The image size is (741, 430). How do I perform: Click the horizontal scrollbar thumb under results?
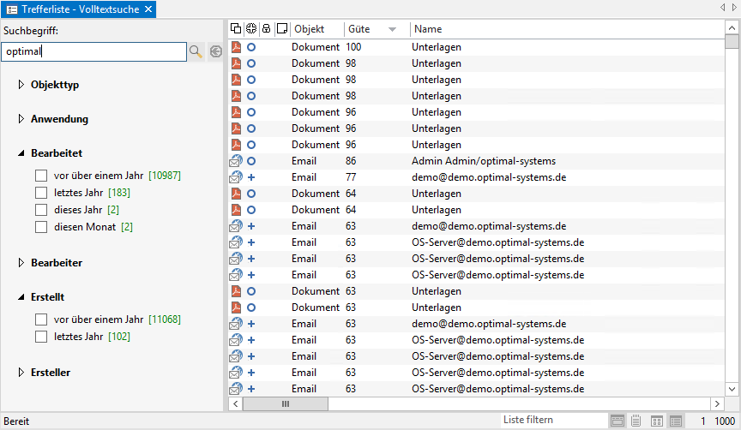(285, 403)
